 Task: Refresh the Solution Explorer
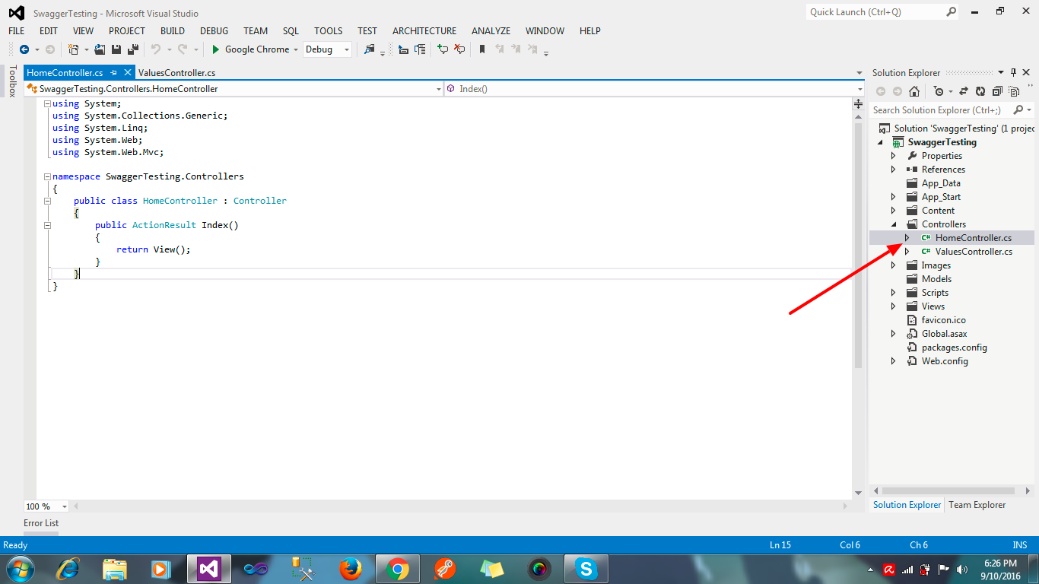coord(980,91)
